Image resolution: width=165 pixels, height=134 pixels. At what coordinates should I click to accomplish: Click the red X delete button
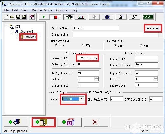click(x=96, y=122)
